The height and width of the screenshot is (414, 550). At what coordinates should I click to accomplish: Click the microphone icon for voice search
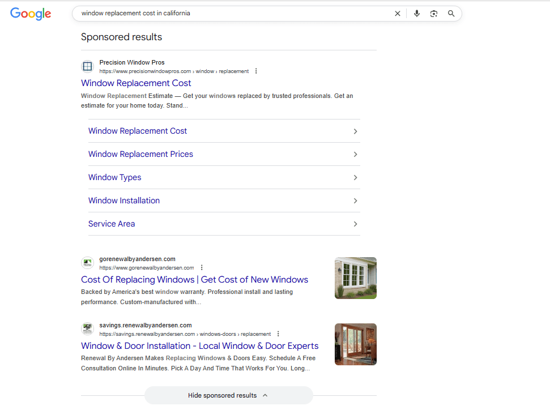click(x=417, y=13)
